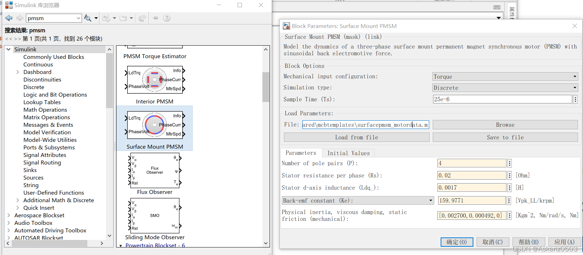Collapse the Simulink library tree node
583x255 pixels.
(9, 49)
